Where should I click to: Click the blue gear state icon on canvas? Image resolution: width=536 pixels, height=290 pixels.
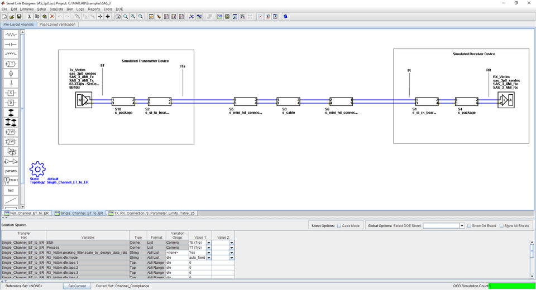pyautogui.click(x=37, y=169)
